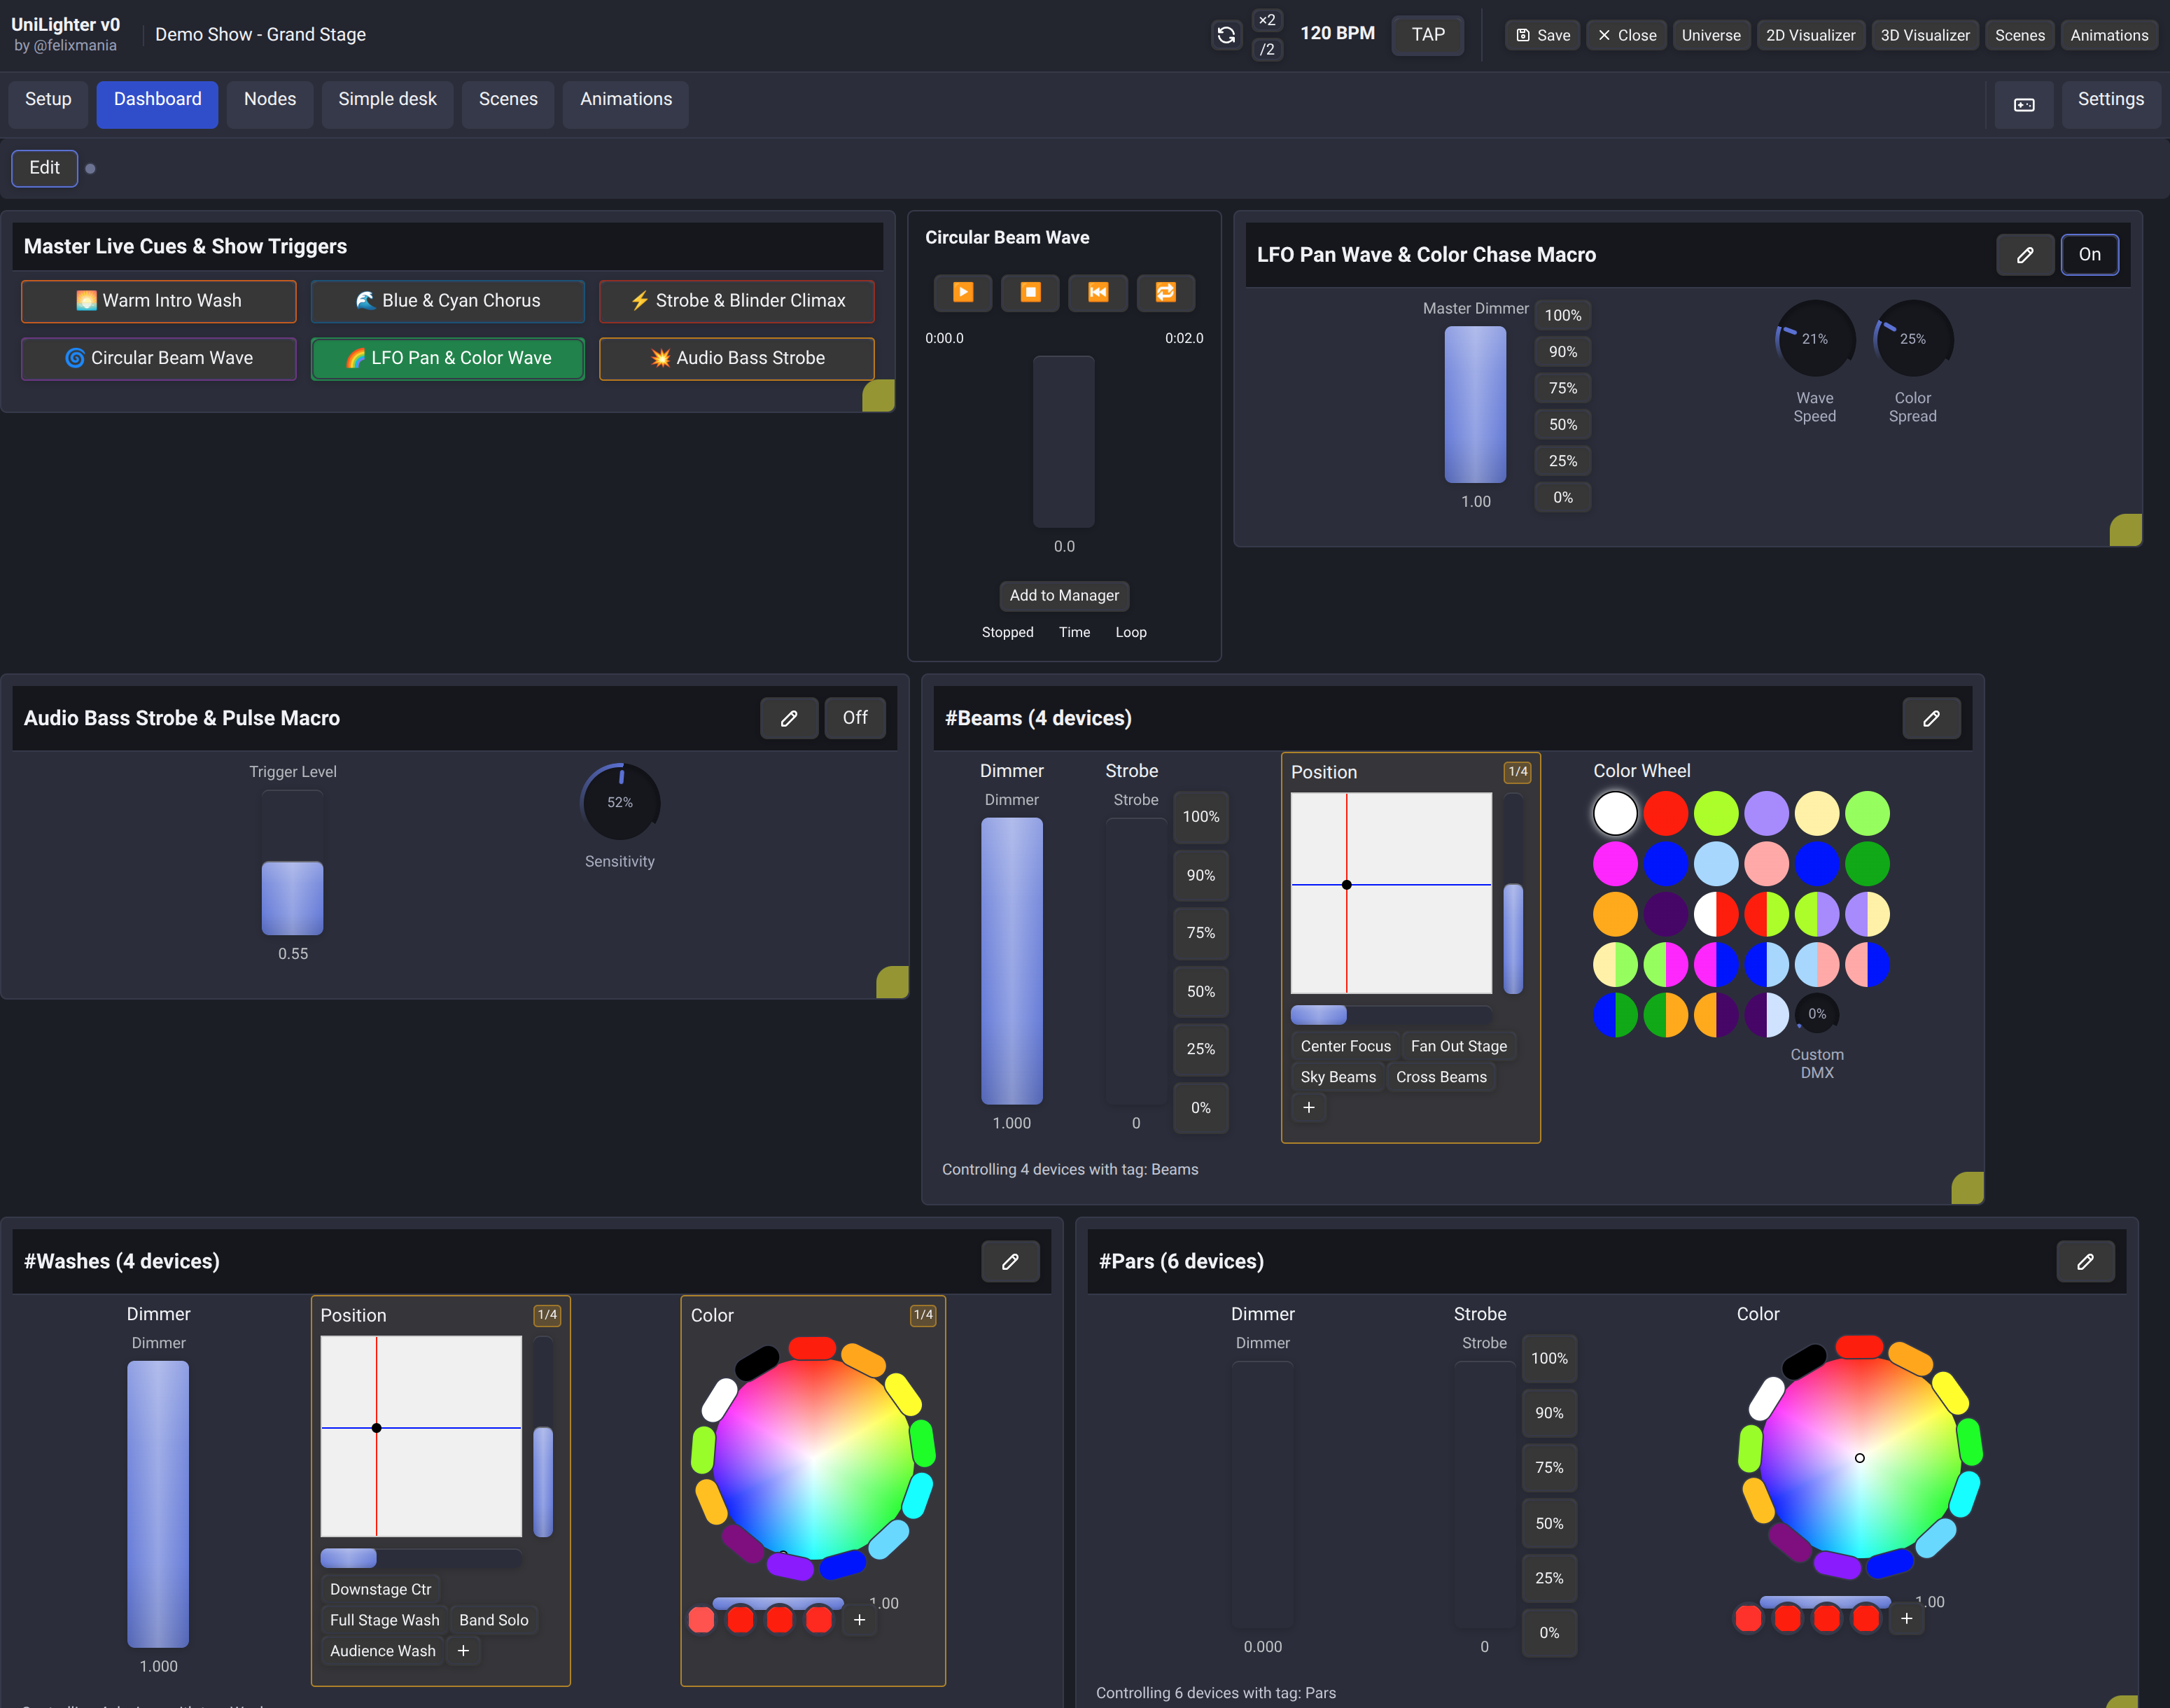2170x1708 pixels.
Task: Click inside the Beams Position XY pad
Action: click(x=1391, y=893)
